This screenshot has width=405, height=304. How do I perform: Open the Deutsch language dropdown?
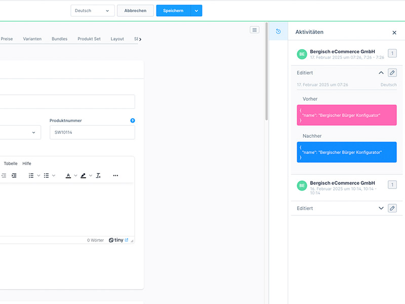coord(93,11)
